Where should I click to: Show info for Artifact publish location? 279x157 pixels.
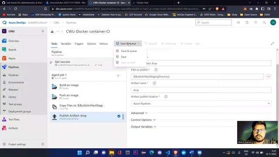(x=166, y=97)
